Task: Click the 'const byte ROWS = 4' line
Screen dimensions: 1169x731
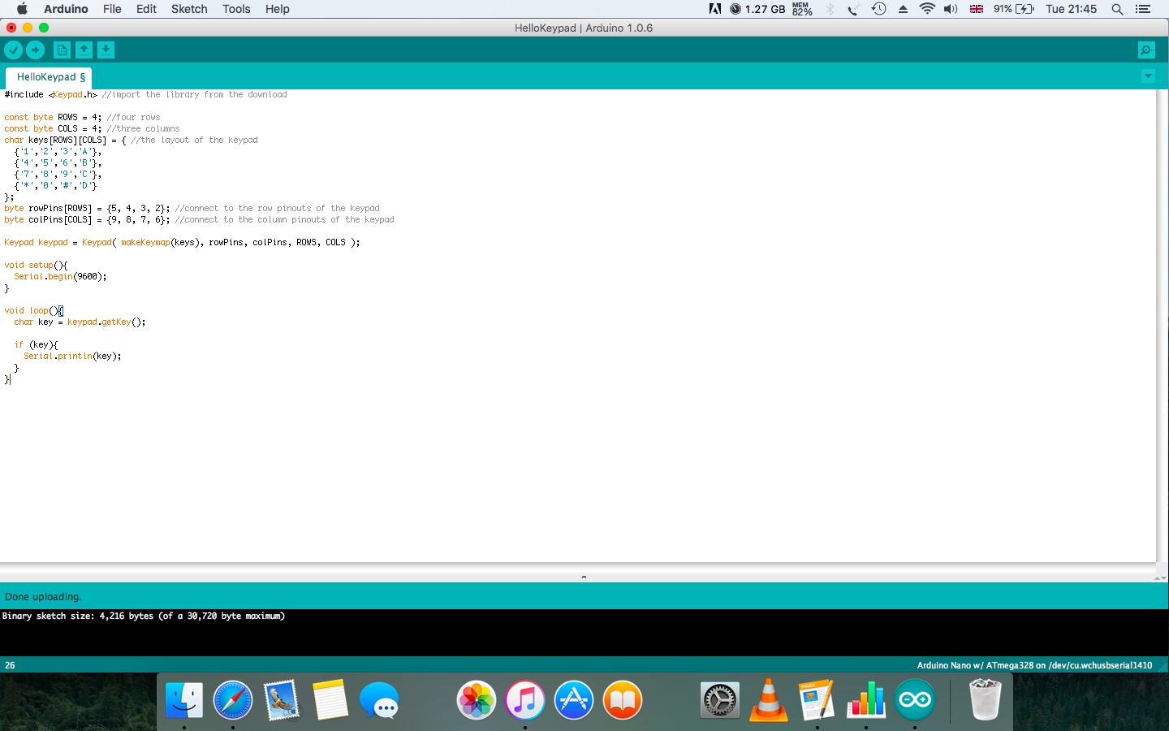Action: [82, 117]
